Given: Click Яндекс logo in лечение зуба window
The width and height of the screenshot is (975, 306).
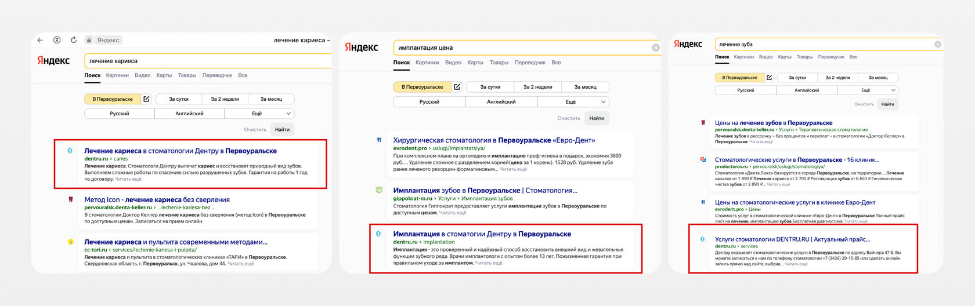Looking at the screenshot, I should 688,44.
